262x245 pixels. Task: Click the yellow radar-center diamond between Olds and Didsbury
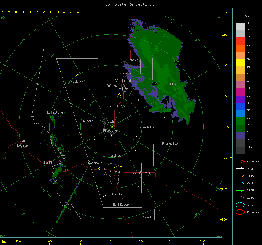(x=111, y=127)
